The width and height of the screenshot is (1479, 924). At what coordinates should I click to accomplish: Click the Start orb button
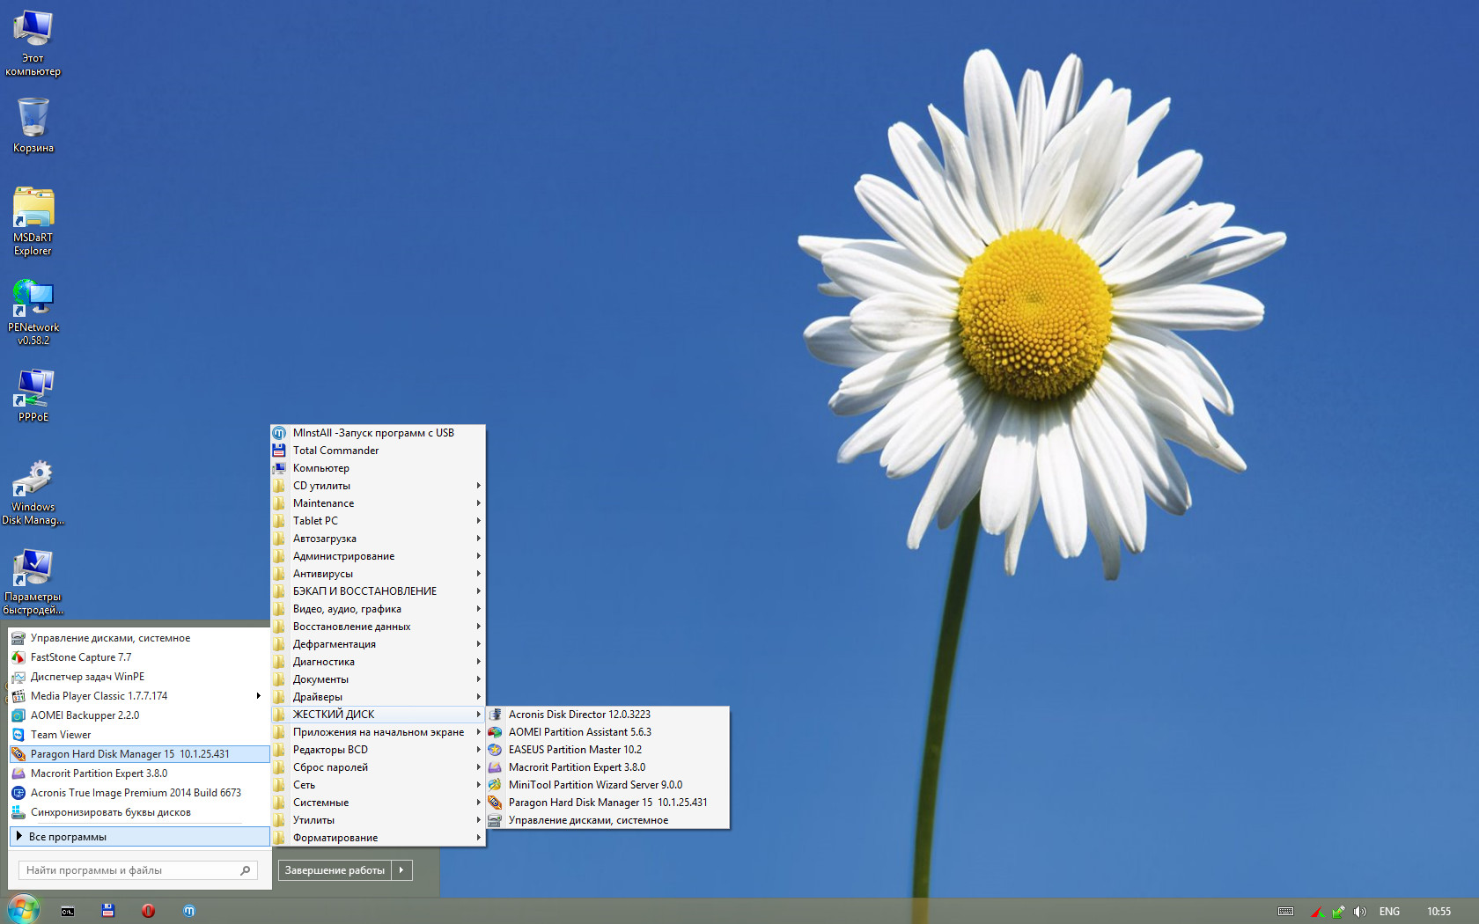pos(24,910)
